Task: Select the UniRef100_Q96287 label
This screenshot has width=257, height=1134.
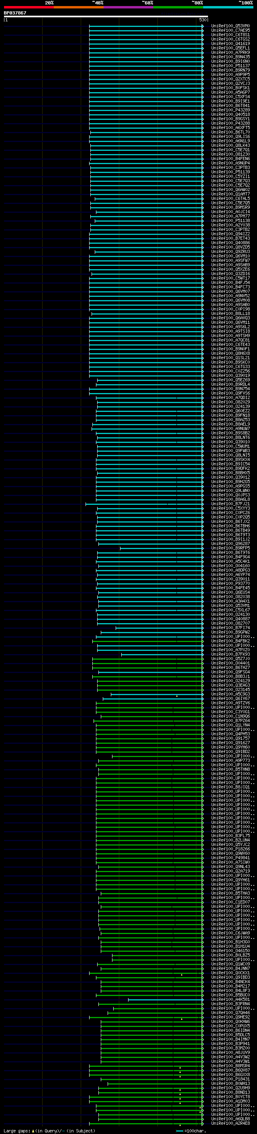Action: pyautogui.click(x=230, y=544)
